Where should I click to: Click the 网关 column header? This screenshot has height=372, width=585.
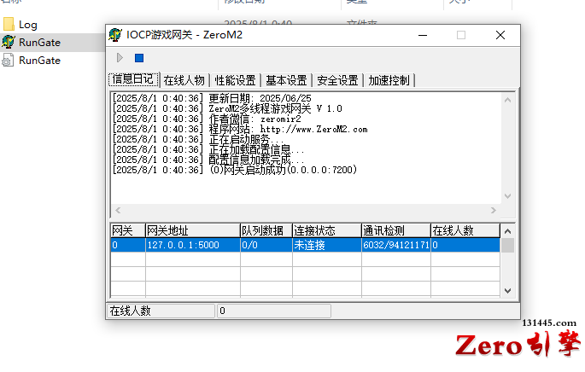(128, 230)
